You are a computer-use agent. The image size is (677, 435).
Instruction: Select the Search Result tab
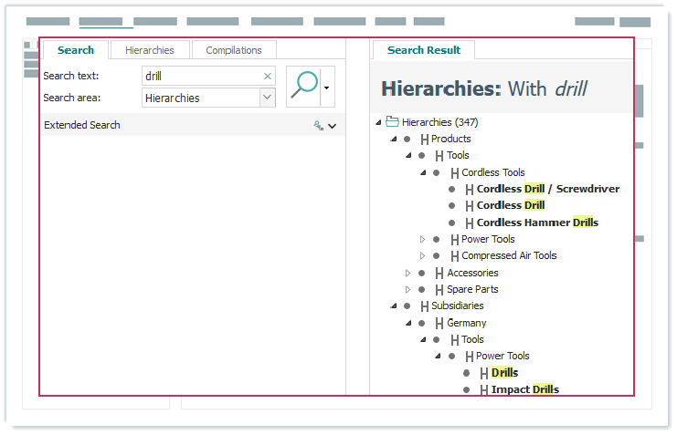coord(423,50)
